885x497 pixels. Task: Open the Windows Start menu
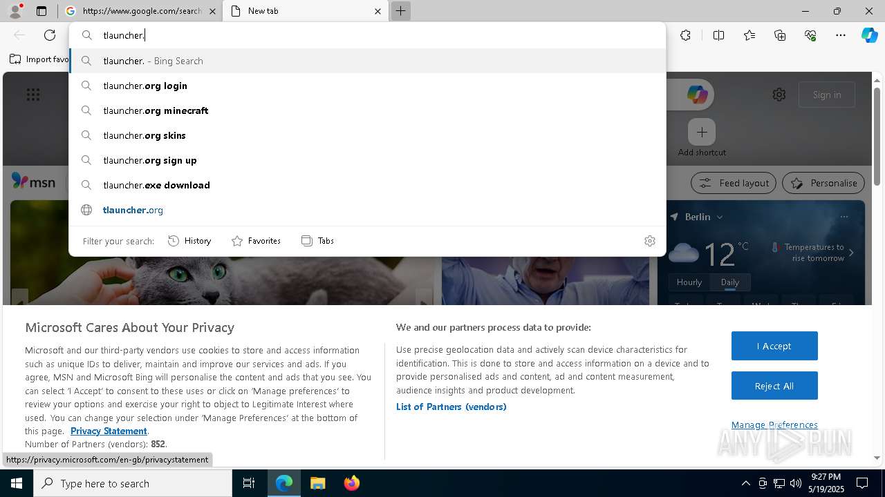click(x=17, y=483)
